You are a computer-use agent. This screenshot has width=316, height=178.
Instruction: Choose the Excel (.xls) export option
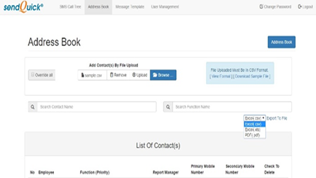coord(255,130)
